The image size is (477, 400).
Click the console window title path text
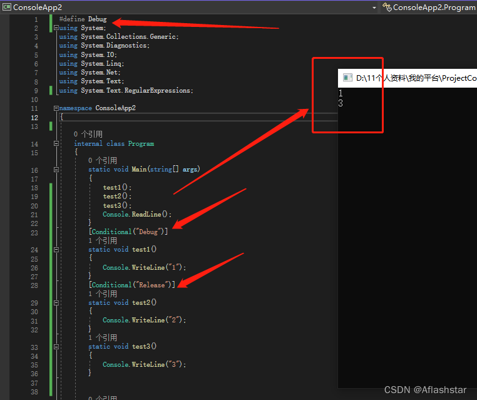point(416,78)
